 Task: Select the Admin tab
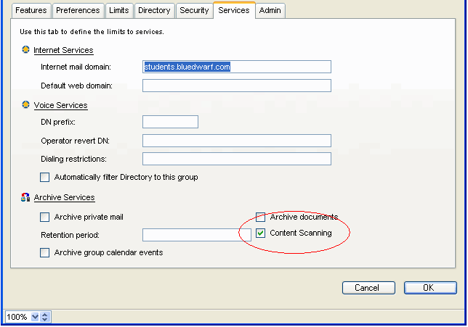[270, 10]
